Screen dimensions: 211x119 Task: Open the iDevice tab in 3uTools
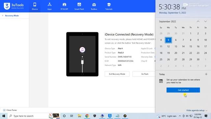pos(35,6)
